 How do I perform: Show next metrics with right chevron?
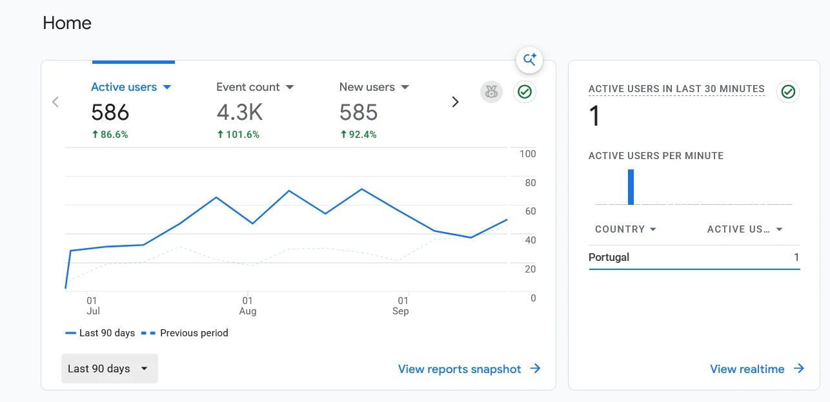click(x=455, y=102)
